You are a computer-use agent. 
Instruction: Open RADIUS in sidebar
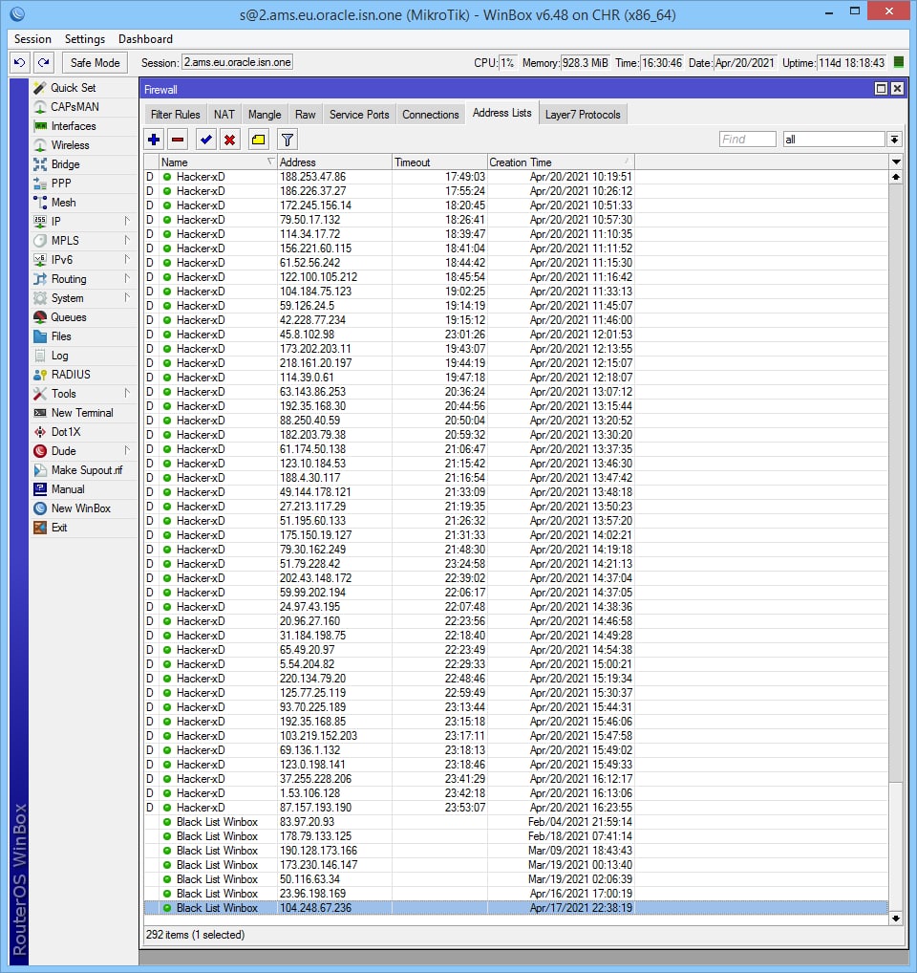pyautogui.click(x=84, y=374)
